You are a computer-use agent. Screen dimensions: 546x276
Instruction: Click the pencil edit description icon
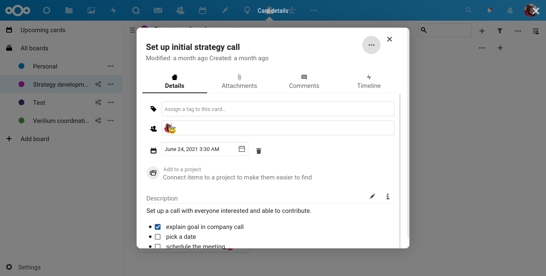coord(372,197)
